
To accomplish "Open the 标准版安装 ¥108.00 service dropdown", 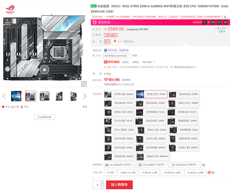I will 186,165.
